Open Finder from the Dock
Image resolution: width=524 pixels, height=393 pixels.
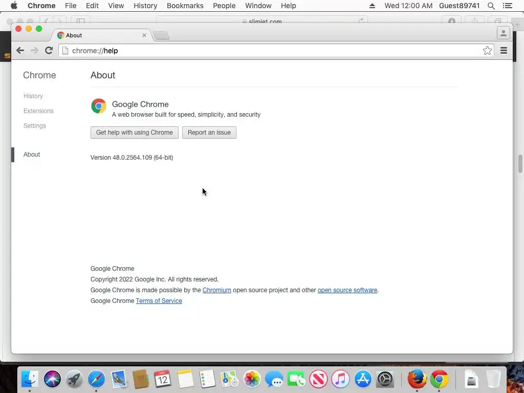30,379
